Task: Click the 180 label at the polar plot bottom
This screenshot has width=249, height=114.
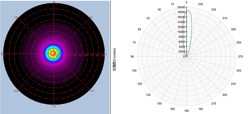Action: pos(187,111)
